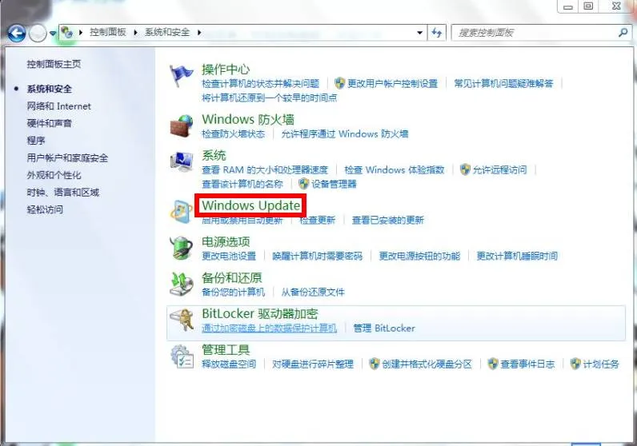Image resolution: width=637 pixels, height=446 pixels.
Task: Click 更改电源按钮的功能 link
Action: pyautogui.click(x=419, y=256)
